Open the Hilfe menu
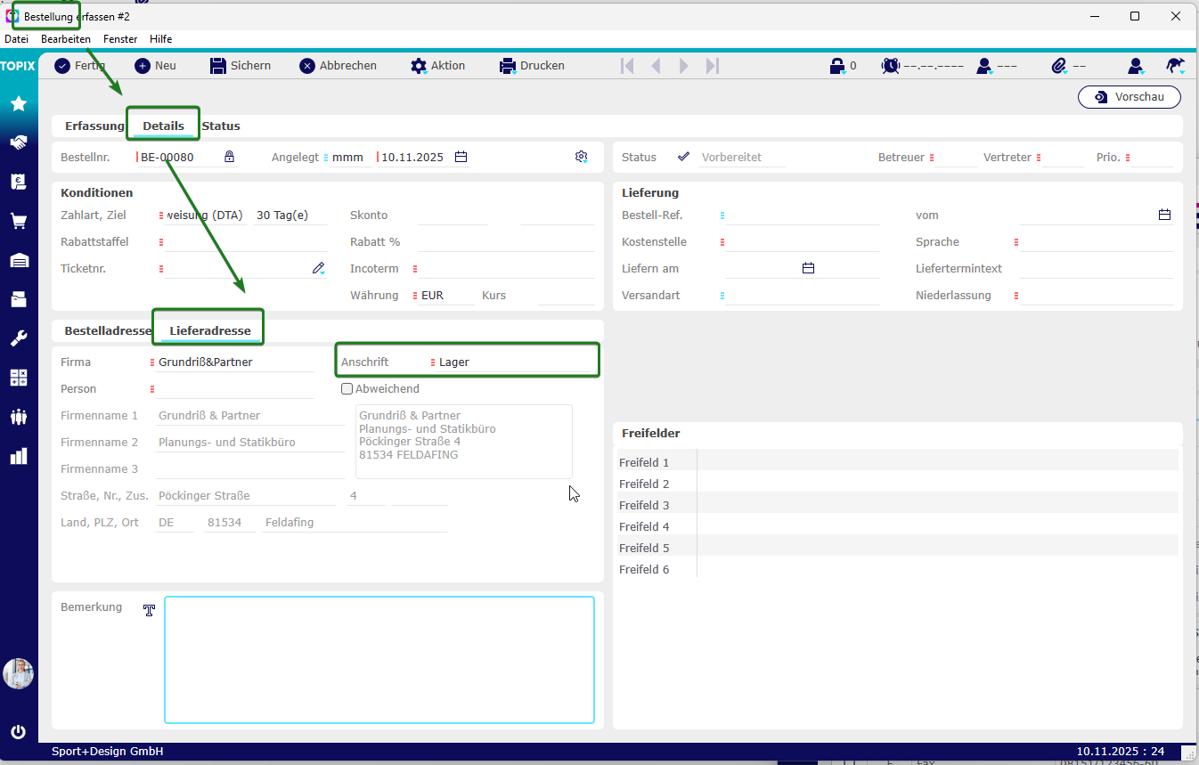 (161, 39)
